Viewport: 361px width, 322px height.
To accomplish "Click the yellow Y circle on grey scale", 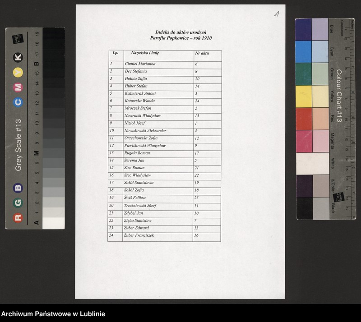I will [18, 73].
